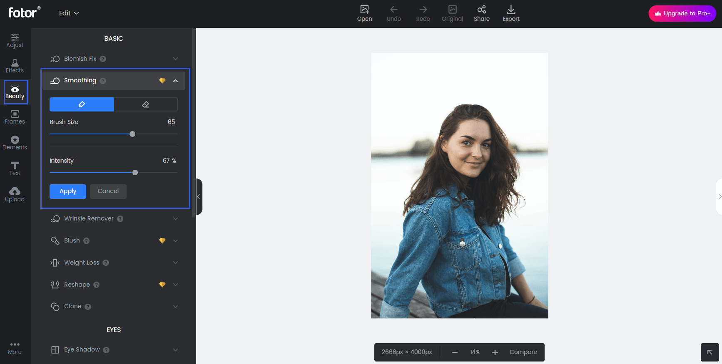The width and height of the screenshot is (722, 364).
Task: Open Blemish Fix help icon
Action: click(103, 59)
